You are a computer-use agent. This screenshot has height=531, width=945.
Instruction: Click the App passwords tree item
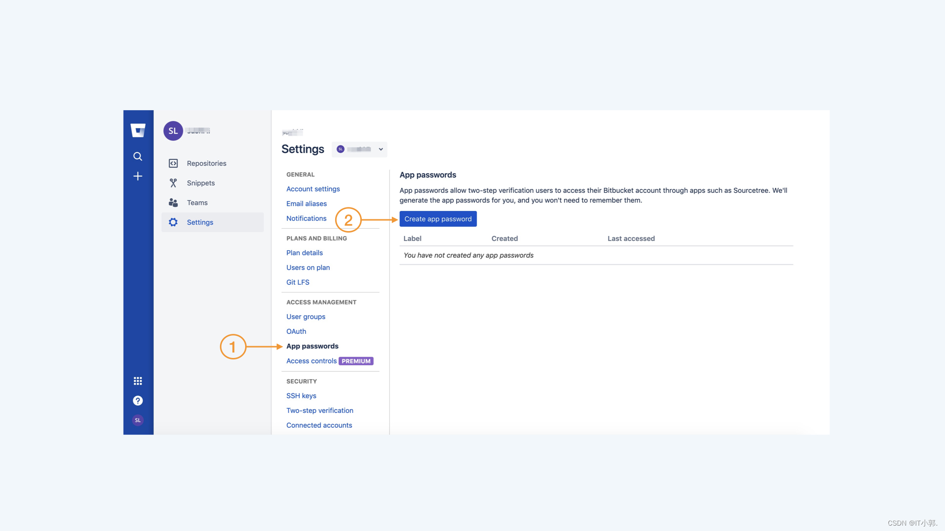tap(312, 346)
